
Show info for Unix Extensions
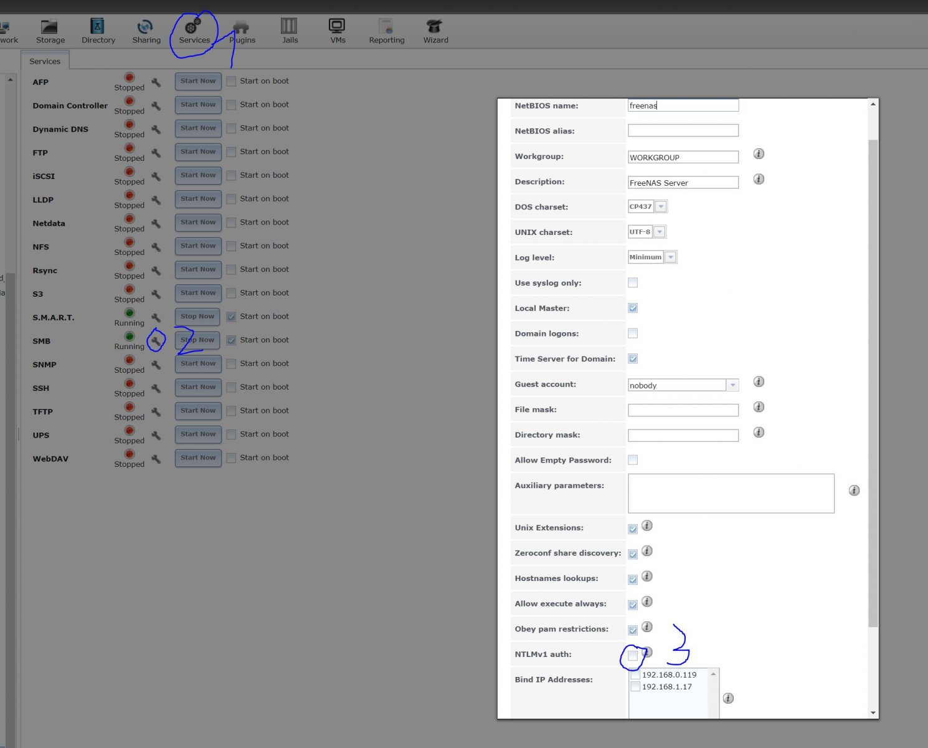[647, 525]
